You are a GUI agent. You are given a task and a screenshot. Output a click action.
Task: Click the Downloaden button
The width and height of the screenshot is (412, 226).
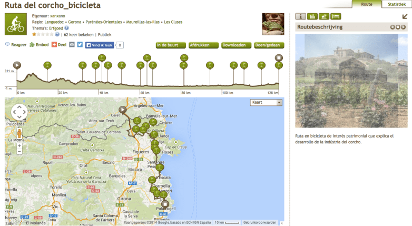(x=236, y=45)
